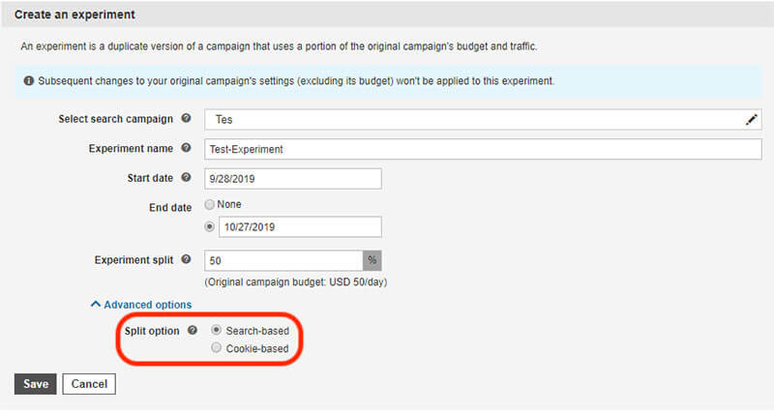Select the 10/27/2019 end date radio
Viewport: 774px width, 414px height.
[210, 227]
